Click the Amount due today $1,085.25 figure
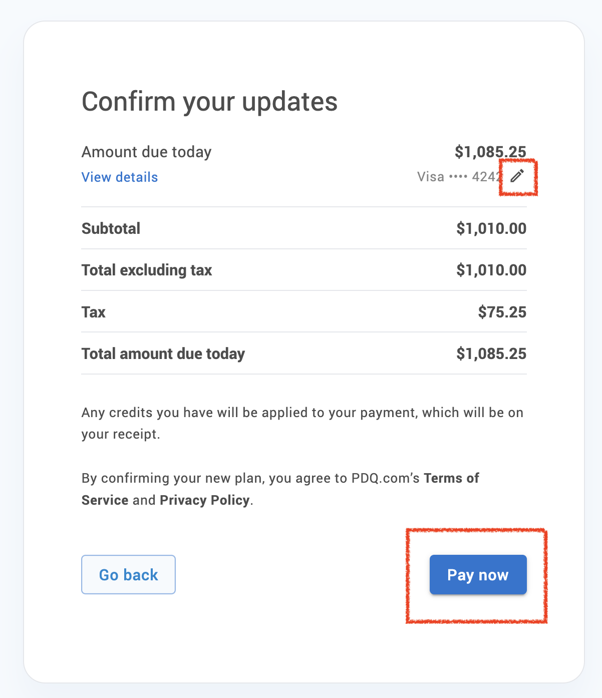The height and width of the screenshot is (698, 602). (x=491, y=151)
